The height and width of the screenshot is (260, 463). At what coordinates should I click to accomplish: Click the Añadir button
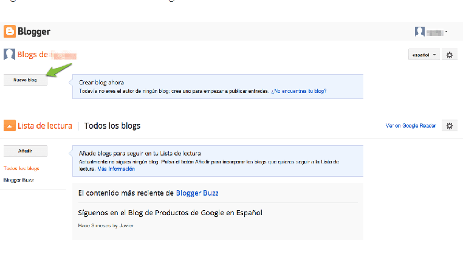point(25,151)
